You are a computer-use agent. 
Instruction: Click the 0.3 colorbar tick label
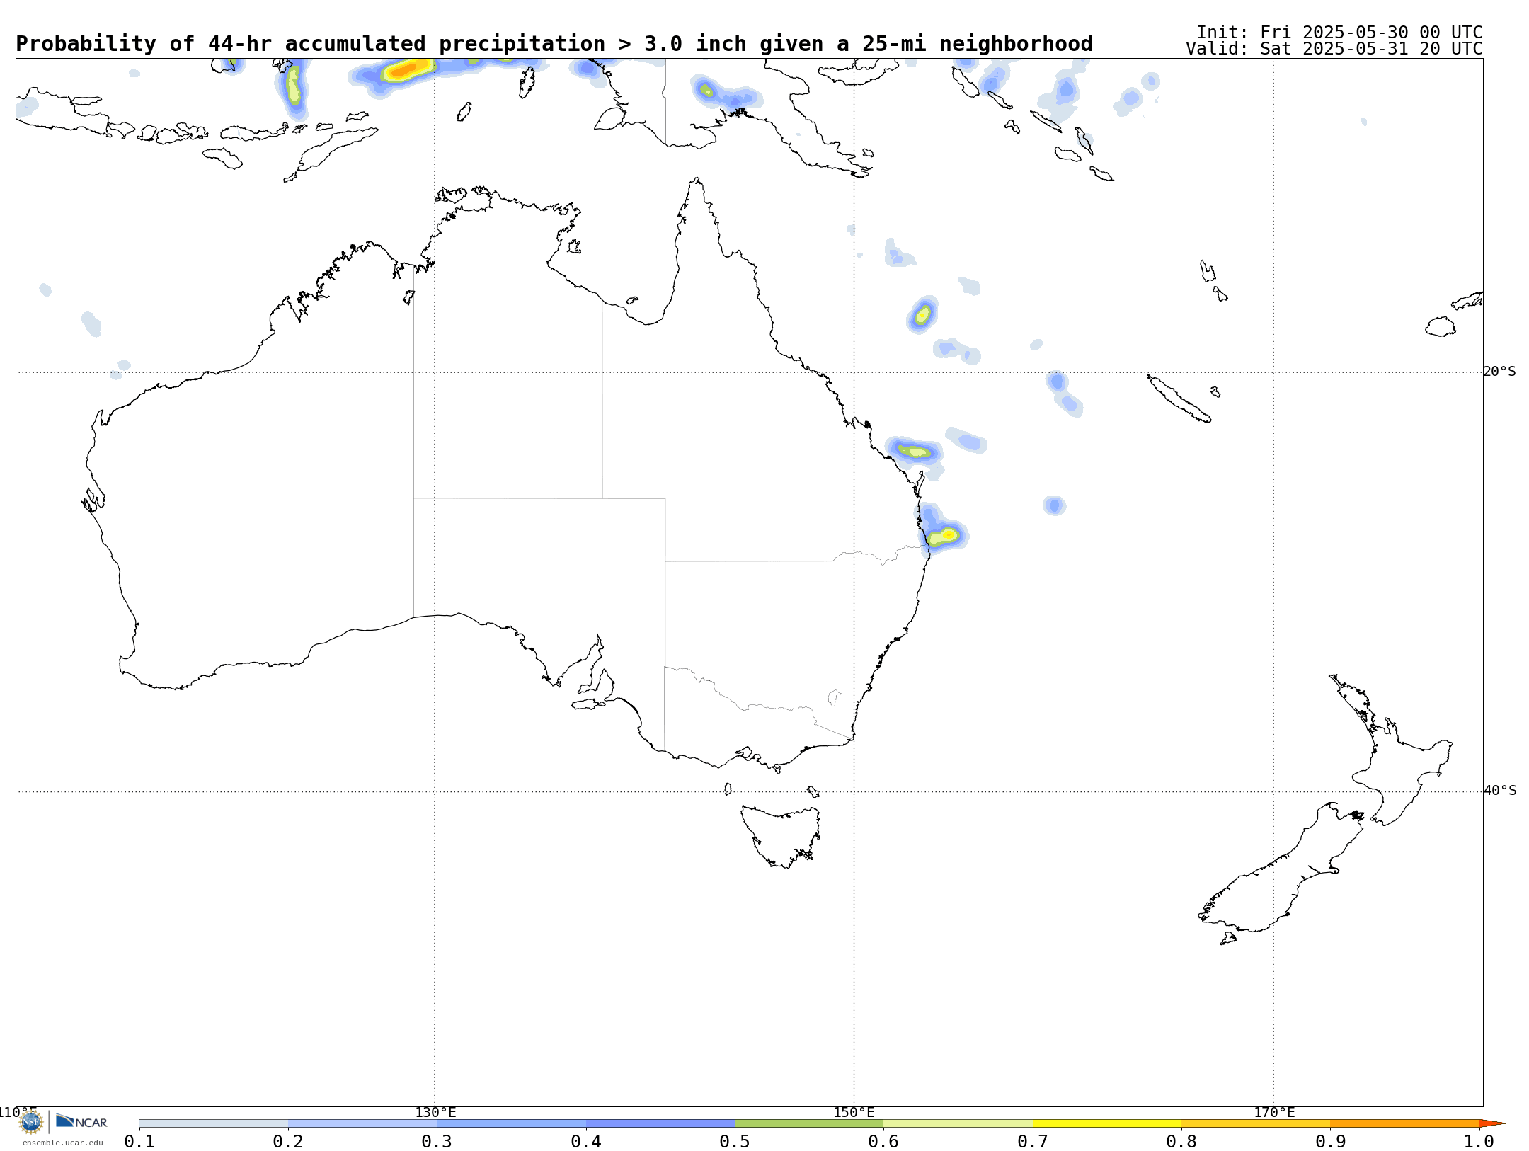(x=437, y=1141)
